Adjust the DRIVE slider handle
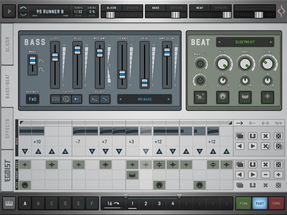The height and width of the screenshot is (215, 287). click(x=145, y=83)
